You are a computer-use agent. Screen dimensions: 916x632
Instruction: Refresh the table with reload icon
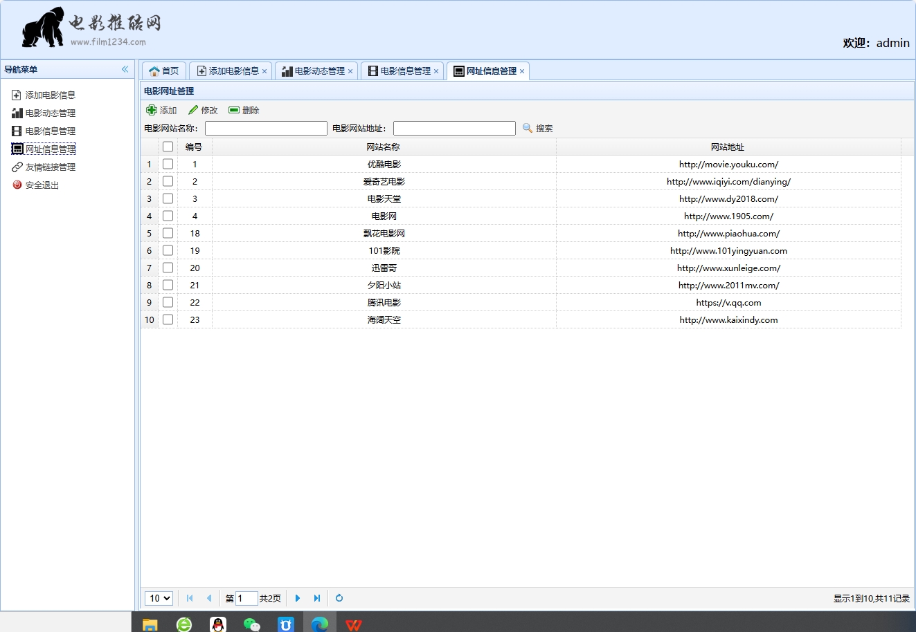(339, 598)
